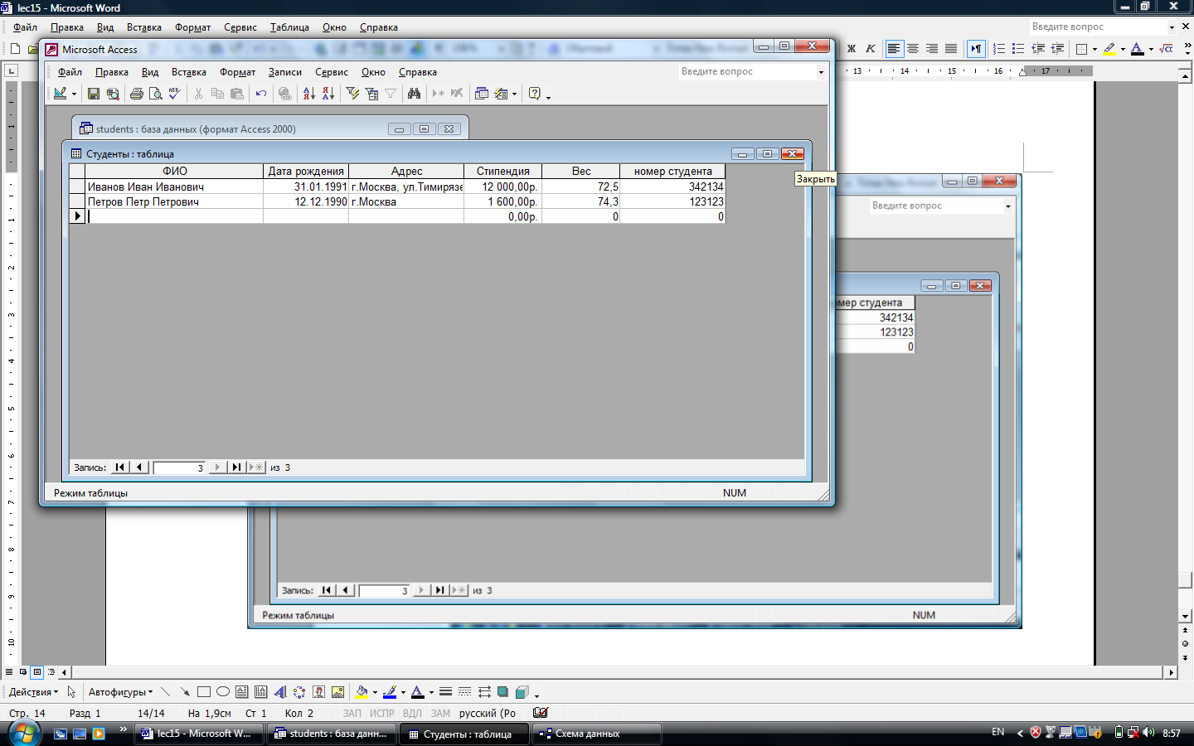Decrease indent in Word toolbar
This screenshot has height=746, width=1194.
click(x=1038, y=49)
